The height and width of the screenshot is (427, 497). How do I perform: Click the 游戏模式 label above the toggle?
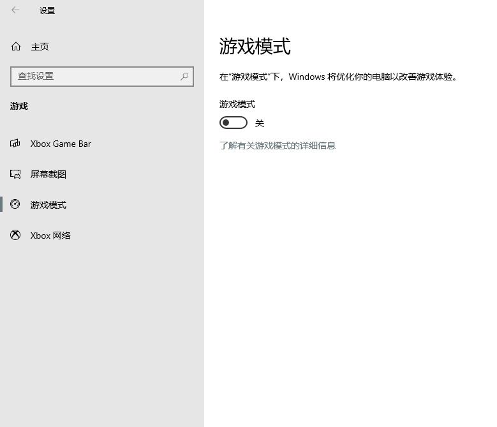coord(237,104)
